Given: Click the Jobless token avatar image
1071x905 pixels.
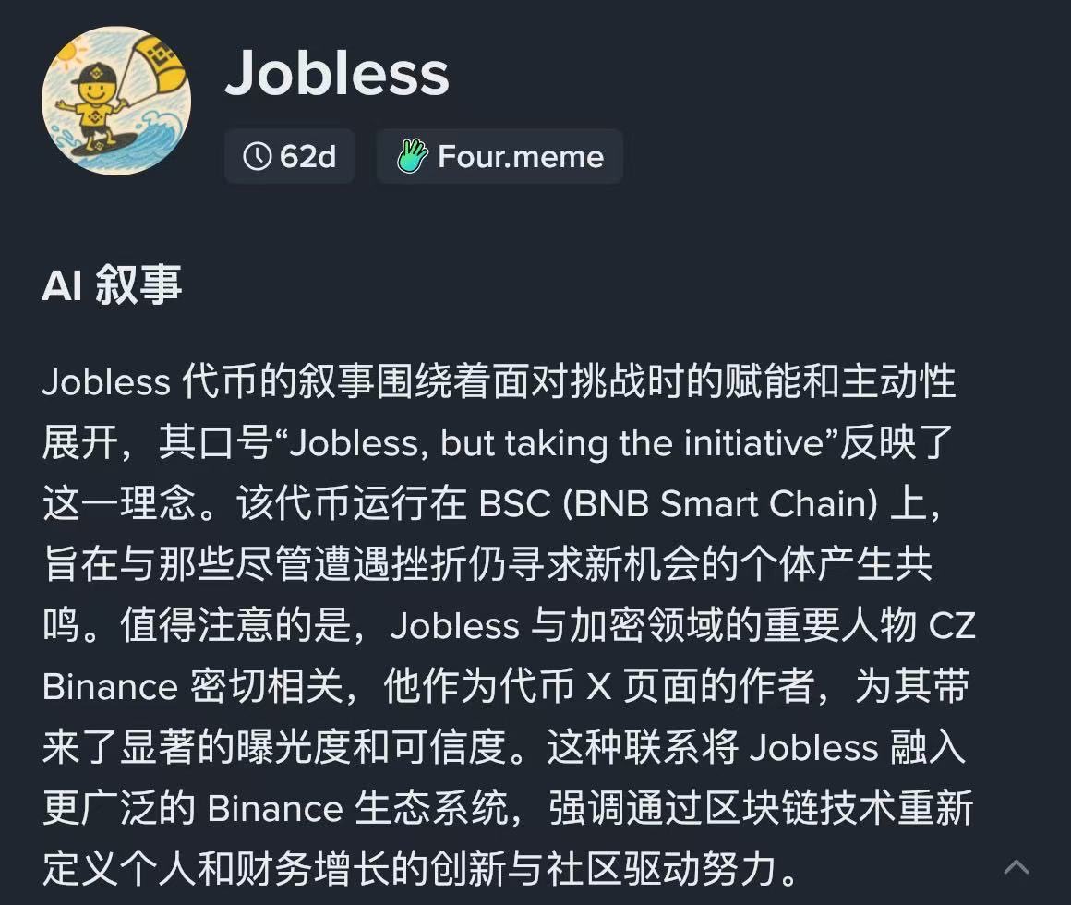Looking at the screenshot, I should coord(116,101).
